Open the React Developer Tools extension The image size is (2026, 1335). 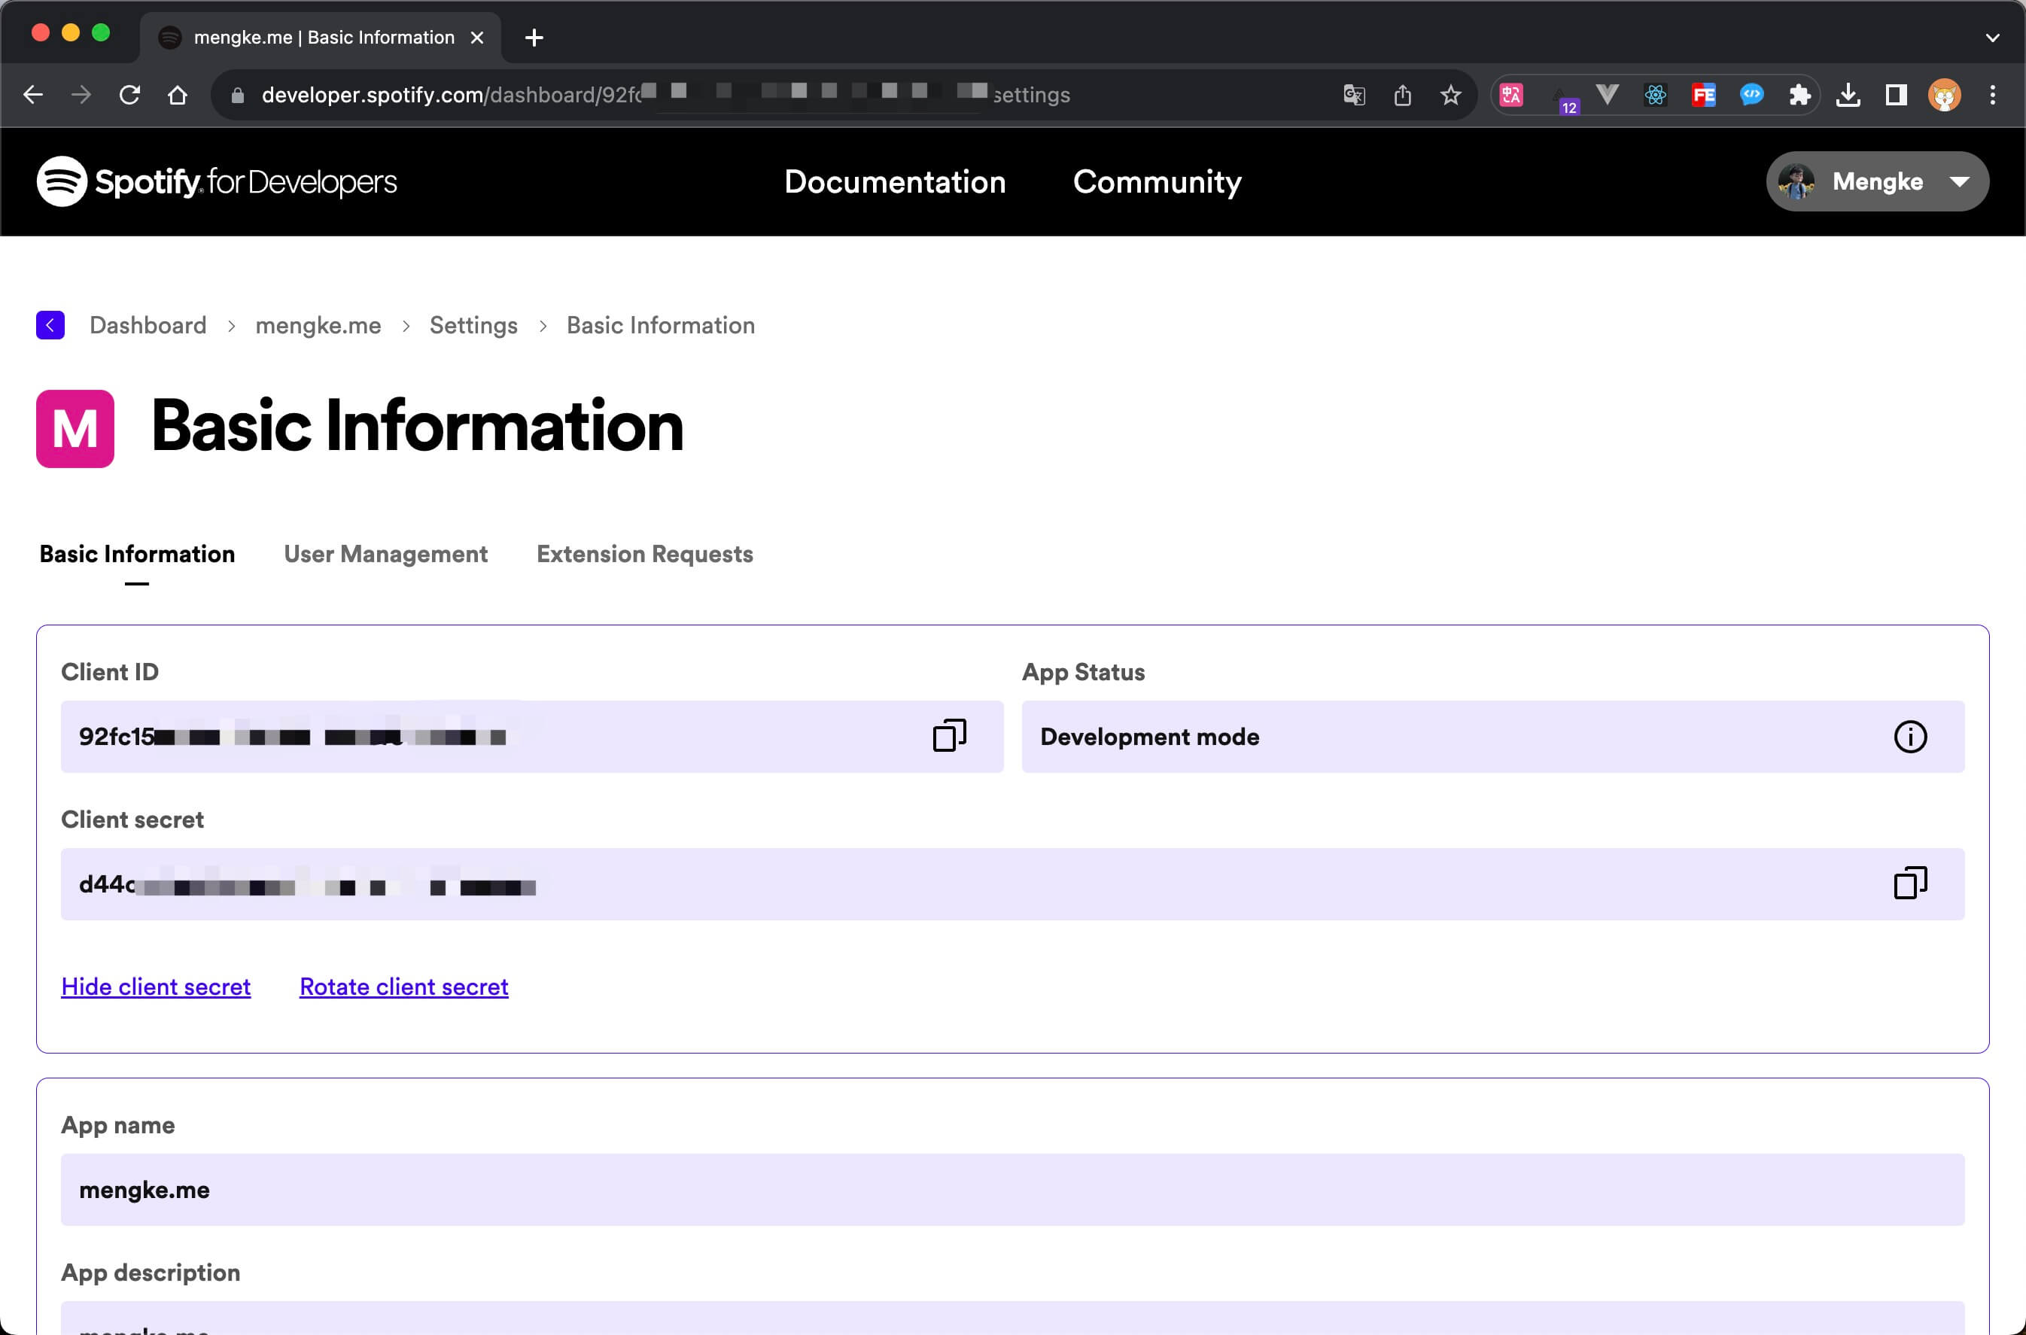[x=1655, y=95]
